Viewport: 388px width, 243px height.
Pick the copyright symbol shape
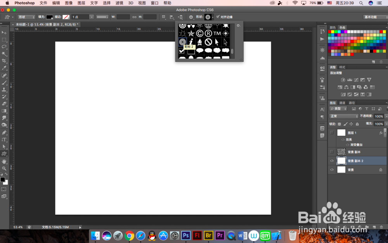pos(200,33)
